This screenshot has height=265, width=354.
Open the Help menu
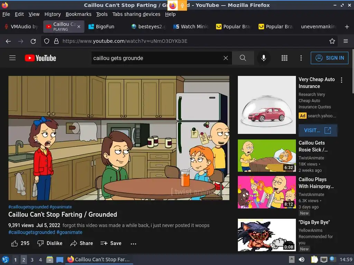(x=170, y=14)
